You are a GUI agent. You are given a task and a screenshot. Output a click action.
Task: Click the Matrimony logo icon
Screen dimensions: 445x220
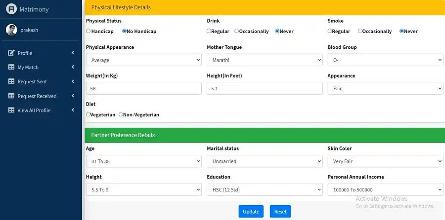(11, 9)
